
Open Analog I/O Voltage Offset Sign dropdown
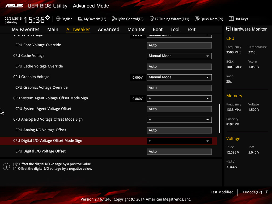pos(179,120)
